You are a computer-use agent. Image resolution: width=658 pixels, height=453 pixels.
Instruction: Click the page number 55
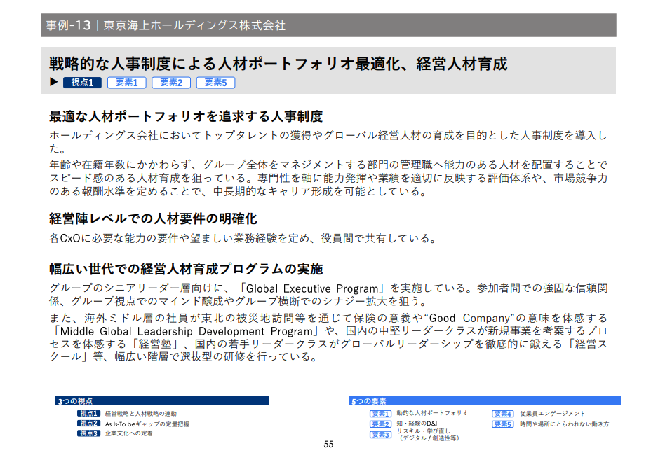tap(328, 445)
